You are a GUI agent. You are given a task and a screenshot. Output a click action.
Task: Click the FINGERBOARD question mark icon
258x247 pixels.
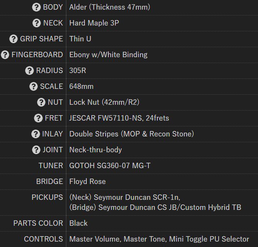click(5, 55)
